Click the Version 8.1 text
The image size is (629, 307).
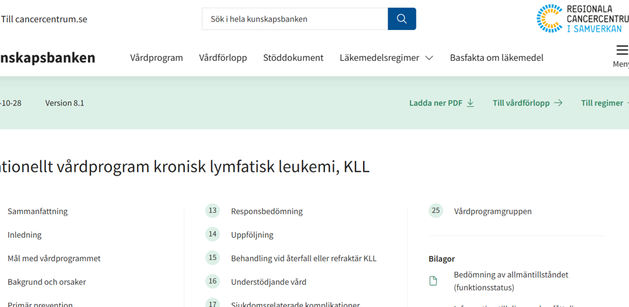(64, 103)
